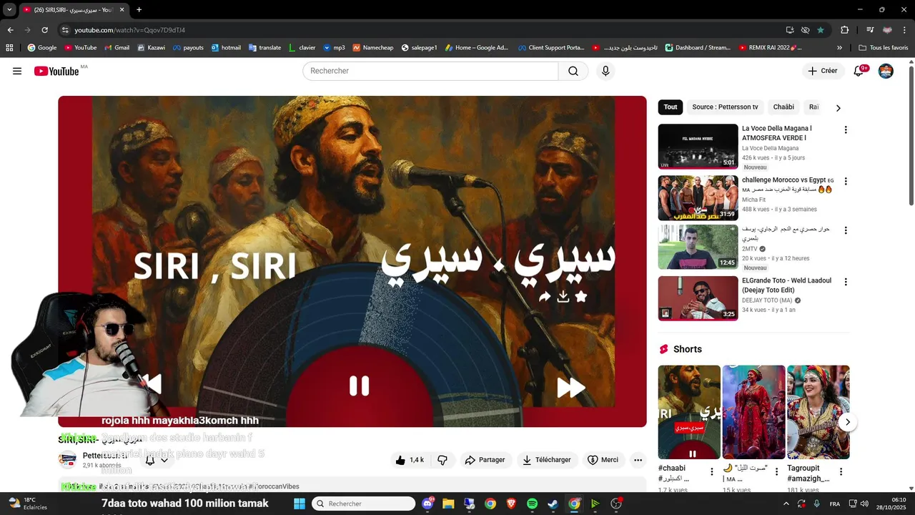Click the Windows taskbar search box
915x515 pixels.
coord(364,504)
